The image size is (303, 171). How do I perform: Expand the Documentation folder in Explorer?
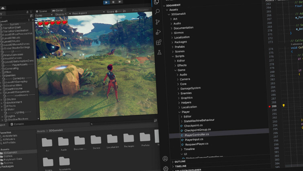(x=172, y=28)
